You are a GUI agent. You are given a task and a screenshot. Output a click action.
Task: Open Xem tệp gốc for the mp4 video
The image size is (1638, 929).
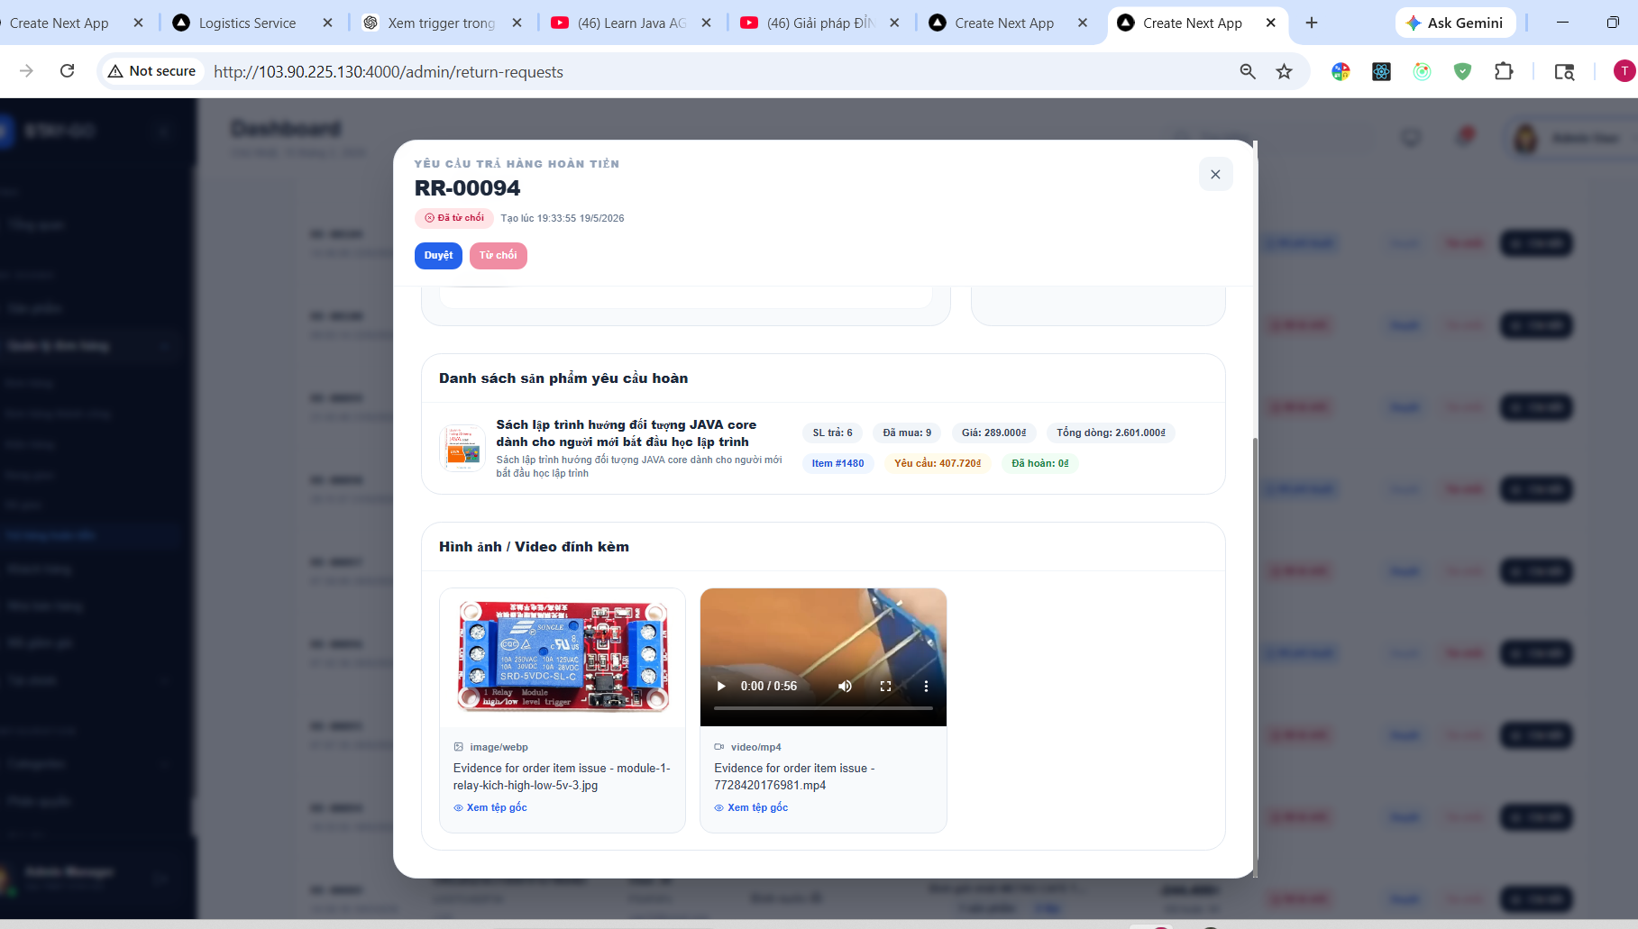point(751,807)
